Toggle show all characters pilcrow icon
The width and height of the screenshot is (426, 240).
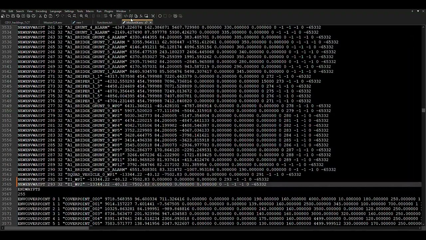[110, 16]
